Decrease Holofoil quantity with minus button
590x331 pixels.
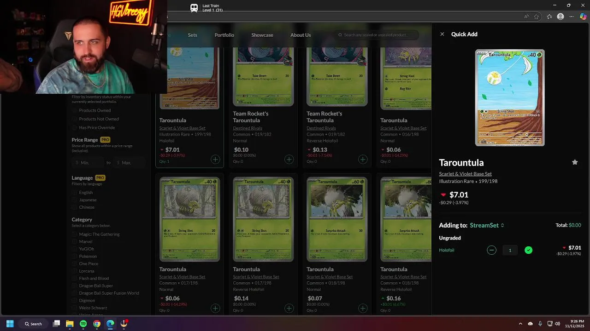(491, 250)
